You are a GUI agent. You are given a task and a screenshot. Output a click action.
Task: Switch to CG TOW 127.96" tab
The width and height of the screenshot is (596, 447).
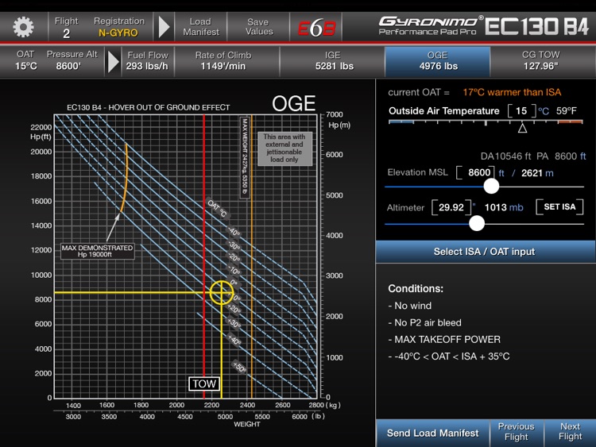tap(541, 61)
